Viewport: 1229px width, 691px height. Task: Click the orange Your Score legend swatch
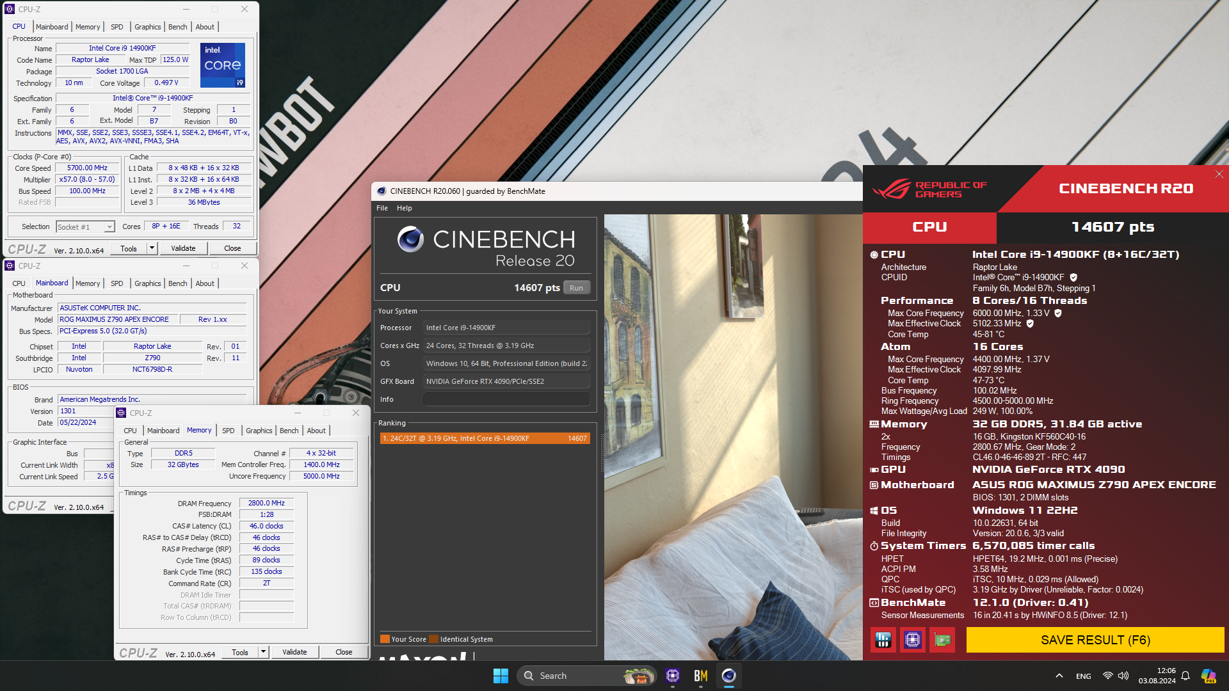(x=385, y=639)
